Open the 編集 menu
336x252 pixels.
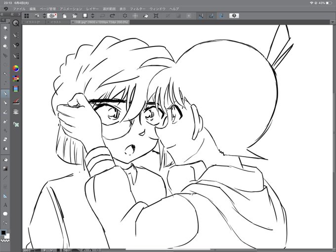point(33,9)
